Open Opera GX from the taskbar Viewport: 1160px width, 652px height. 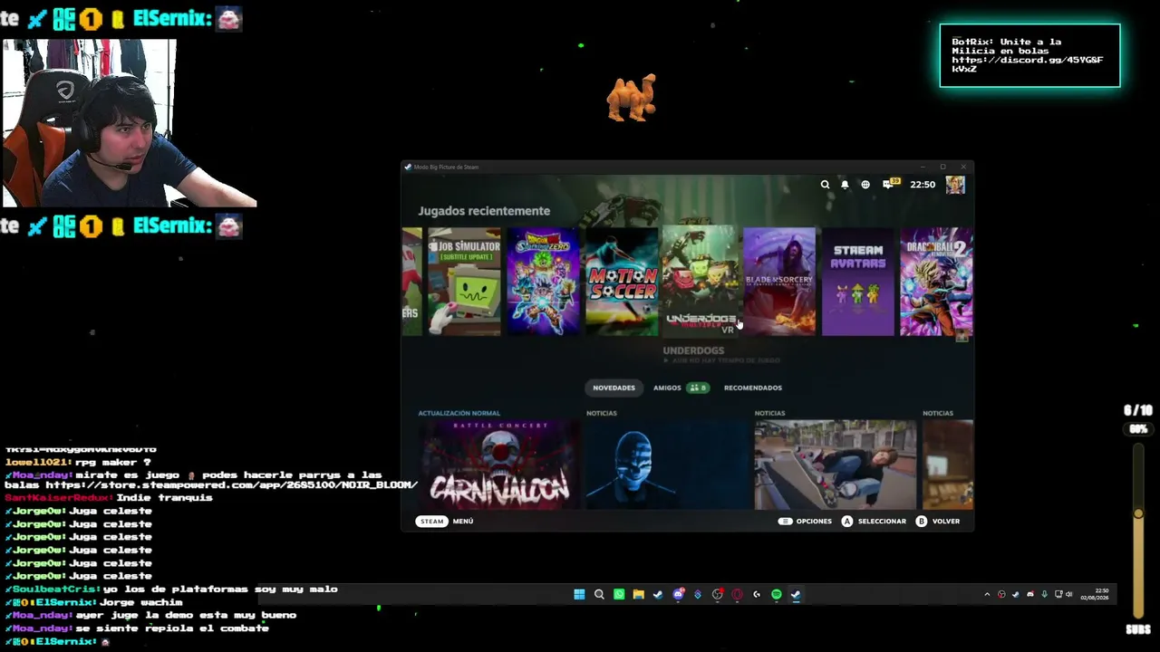(737, 594)
